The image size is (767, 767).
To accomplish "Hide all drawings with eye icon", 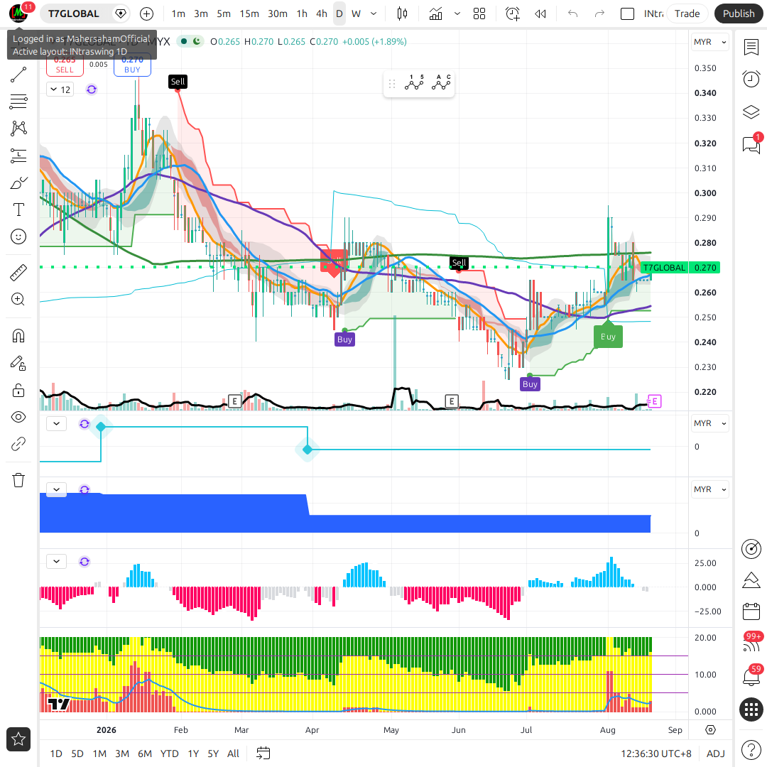I will 18,418.
